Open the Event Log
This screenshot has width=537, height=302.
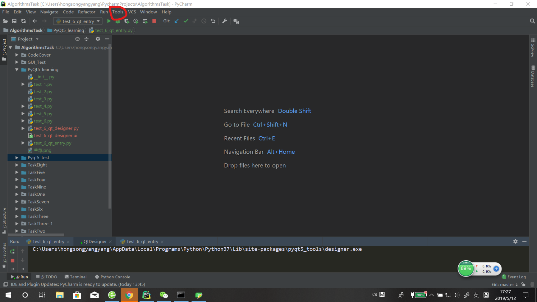pyautogui.click(x=514, y=277)
